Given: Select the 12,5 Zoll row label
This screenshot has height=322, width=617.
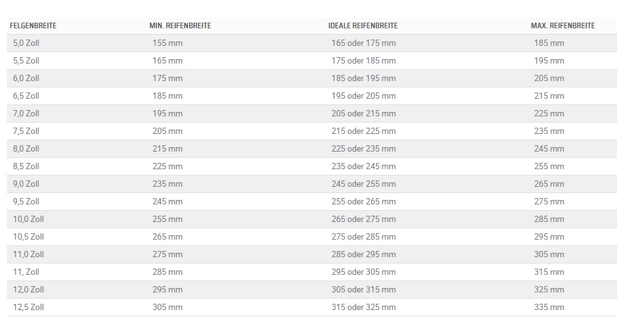Looking at the screenshot, I should 28,308.
